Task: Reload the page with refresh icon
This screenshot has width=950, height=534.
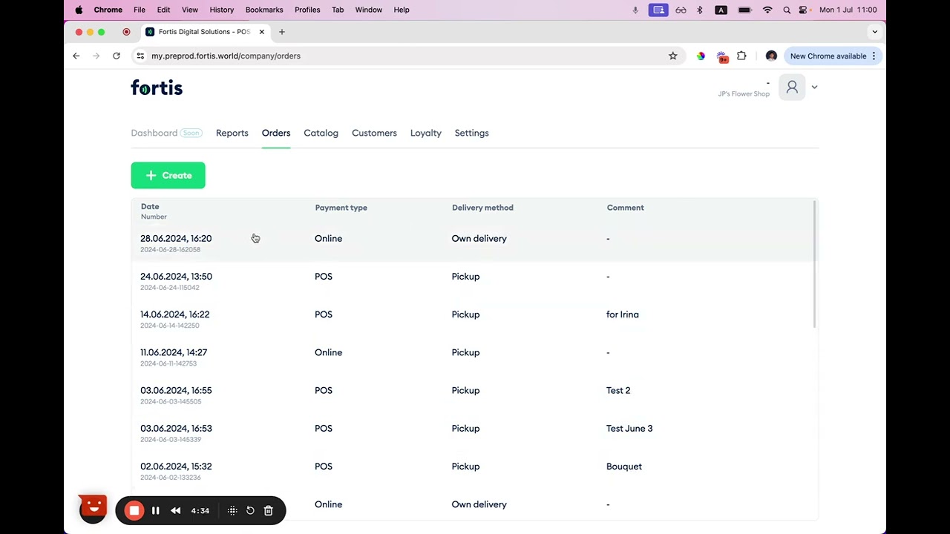Action: pyautogui.click(x=117, y=56)
